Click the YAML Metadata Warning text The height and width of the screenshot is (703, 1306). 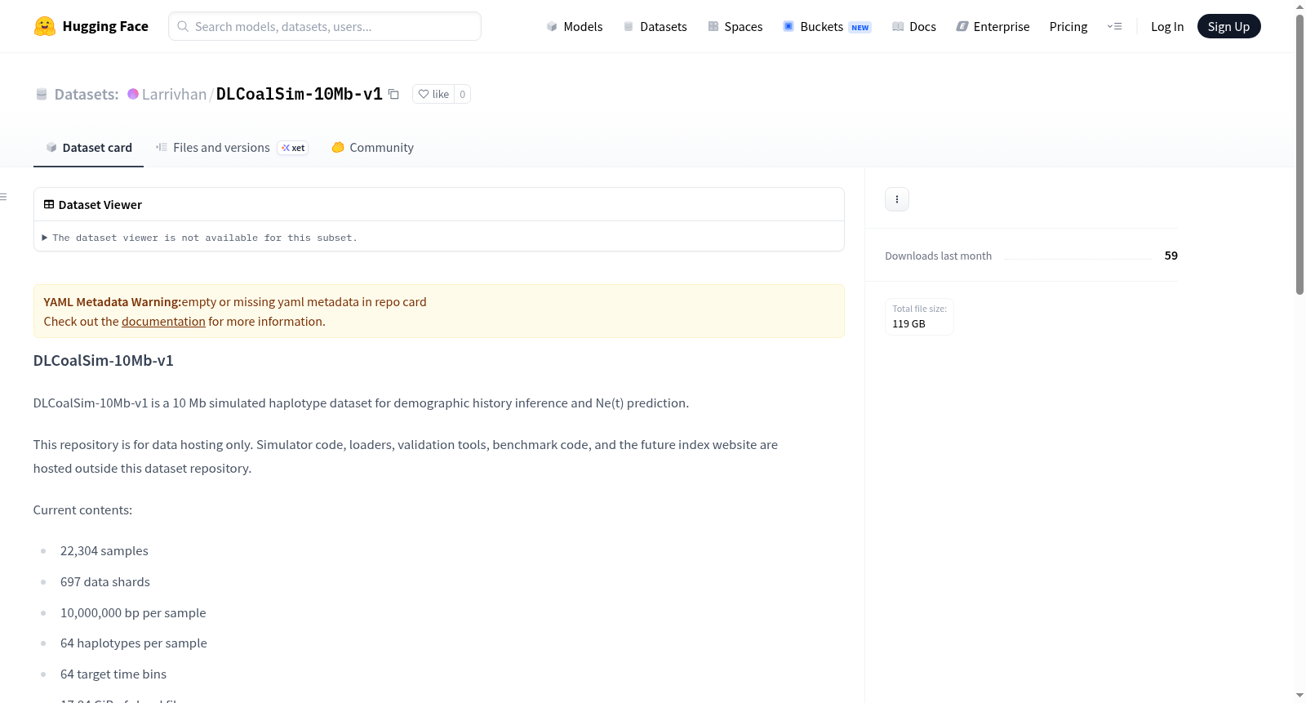pyautogui.click(x=112, y=302)
